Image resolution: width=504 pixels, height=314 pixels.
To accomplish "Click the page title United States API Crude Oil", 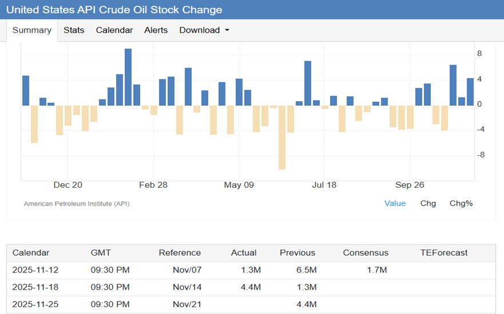I will pyautogui.click(x=114, y=10).
